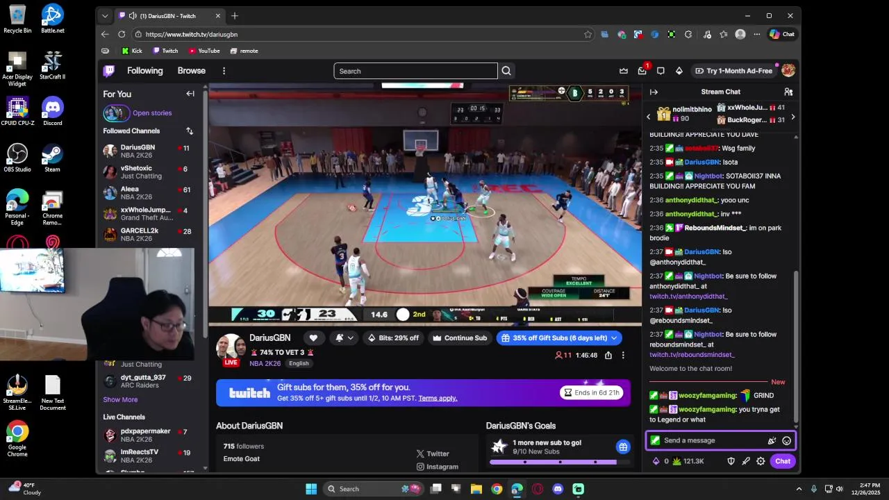Click the Get Bits diamond icon in the top nav
Image resolution: width=889 pixels, height=500 pixels.
coord(679,71)
